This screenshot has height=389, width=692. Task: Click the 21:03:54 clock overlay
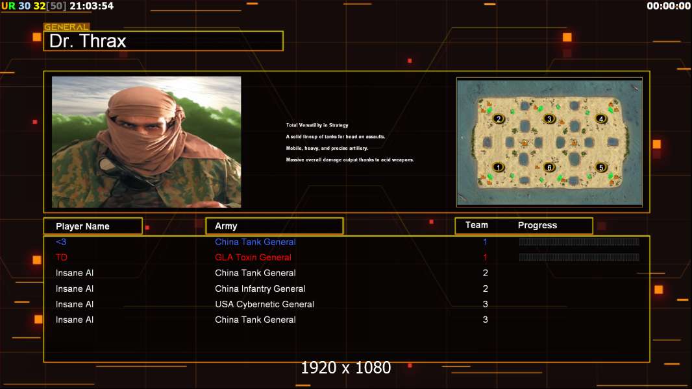[92, 6]
